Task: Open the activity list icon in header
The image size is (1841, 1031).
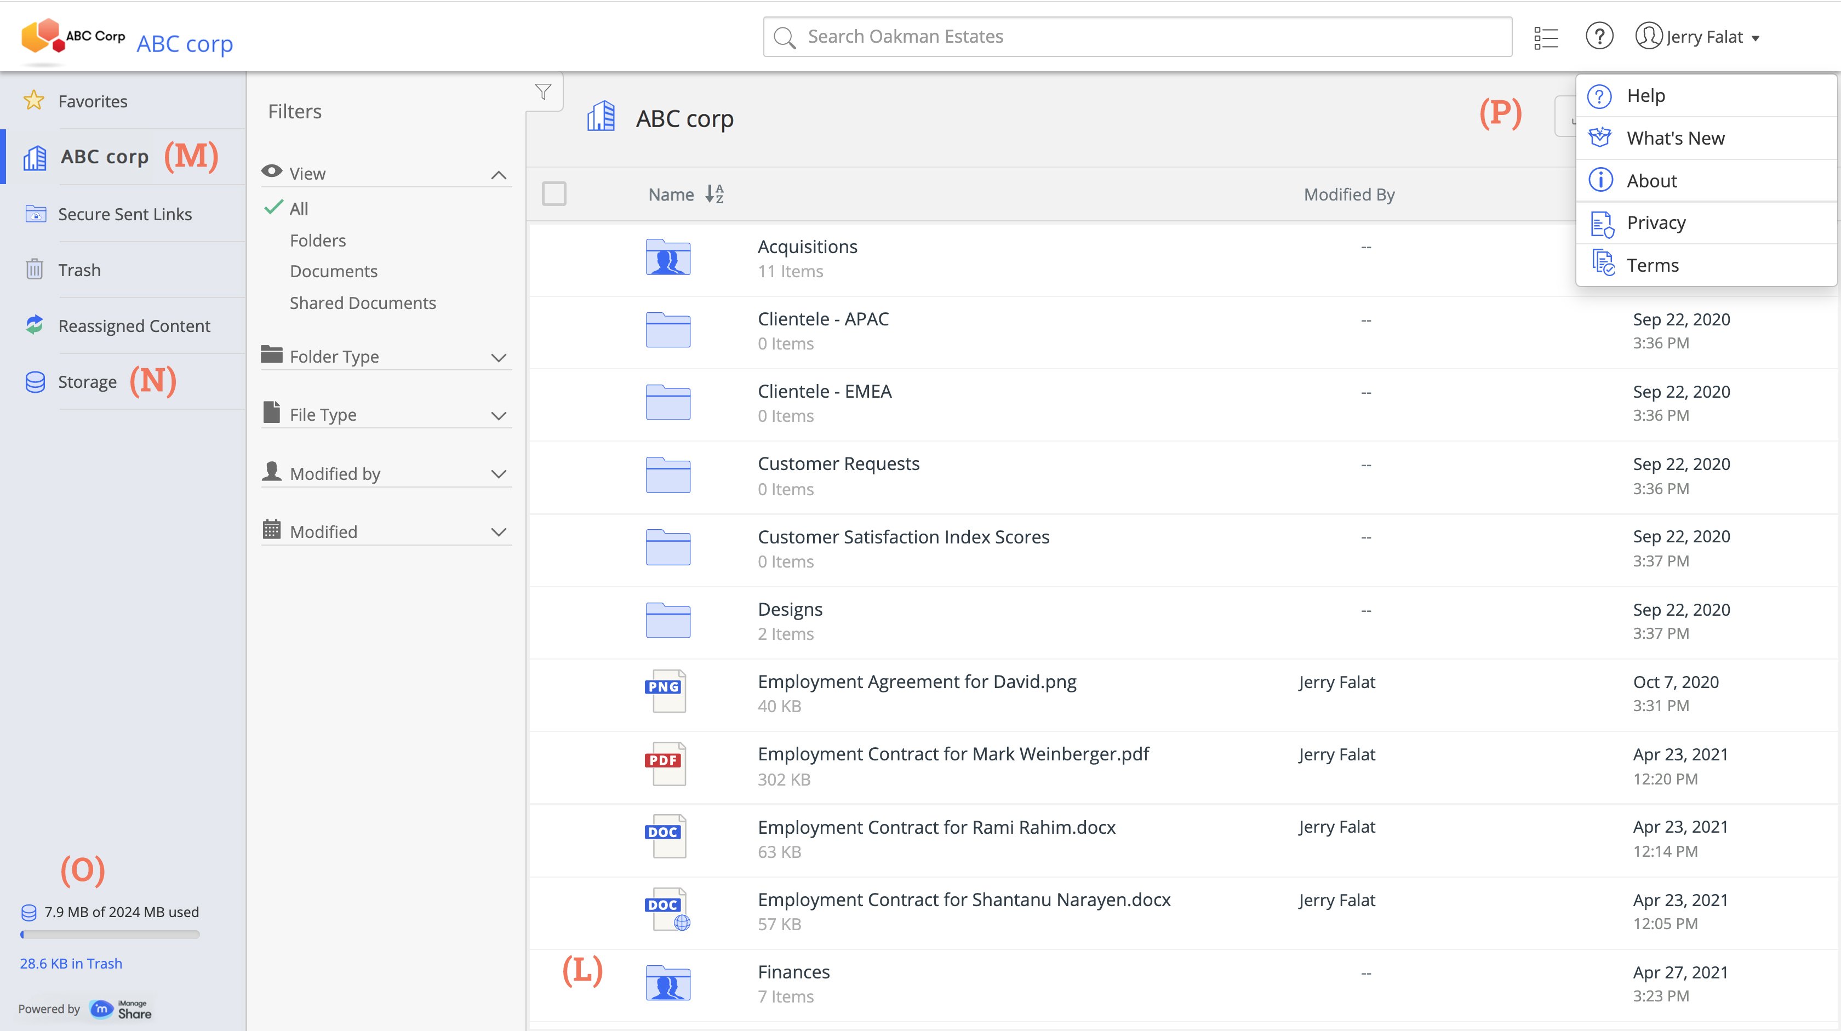Action: point(1545,37)
